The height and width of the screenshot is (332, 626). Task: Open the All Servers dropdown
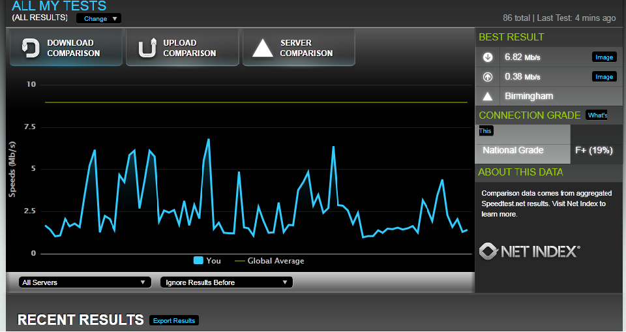[x=83, y=282]
